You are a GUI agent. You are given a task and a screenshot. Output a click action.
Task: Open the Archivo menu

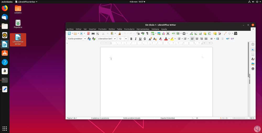(70, 29)
